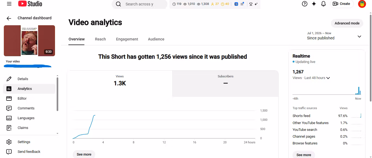Screen dimensions: 372x158
Task: Open the Views Last 48 hours dropdown
Action: pyautogui.click(x=311, y=78)
